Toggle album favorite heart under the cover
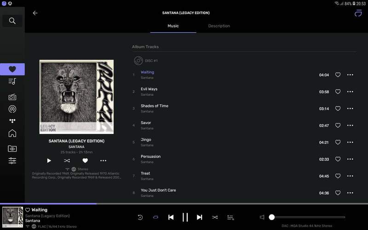Image resolution: width=368 pixels, height=230 pixels. (x=85, y=161)
